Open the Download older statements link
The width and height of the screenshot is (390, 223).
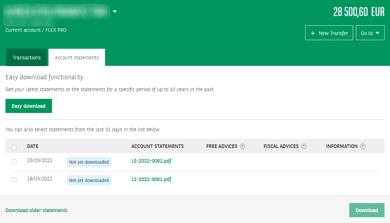tap(37, 210)
